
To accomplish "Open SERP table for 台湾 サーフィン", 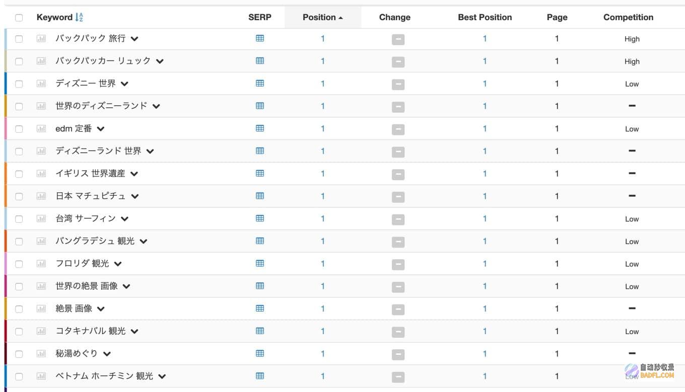I will 260,218.
